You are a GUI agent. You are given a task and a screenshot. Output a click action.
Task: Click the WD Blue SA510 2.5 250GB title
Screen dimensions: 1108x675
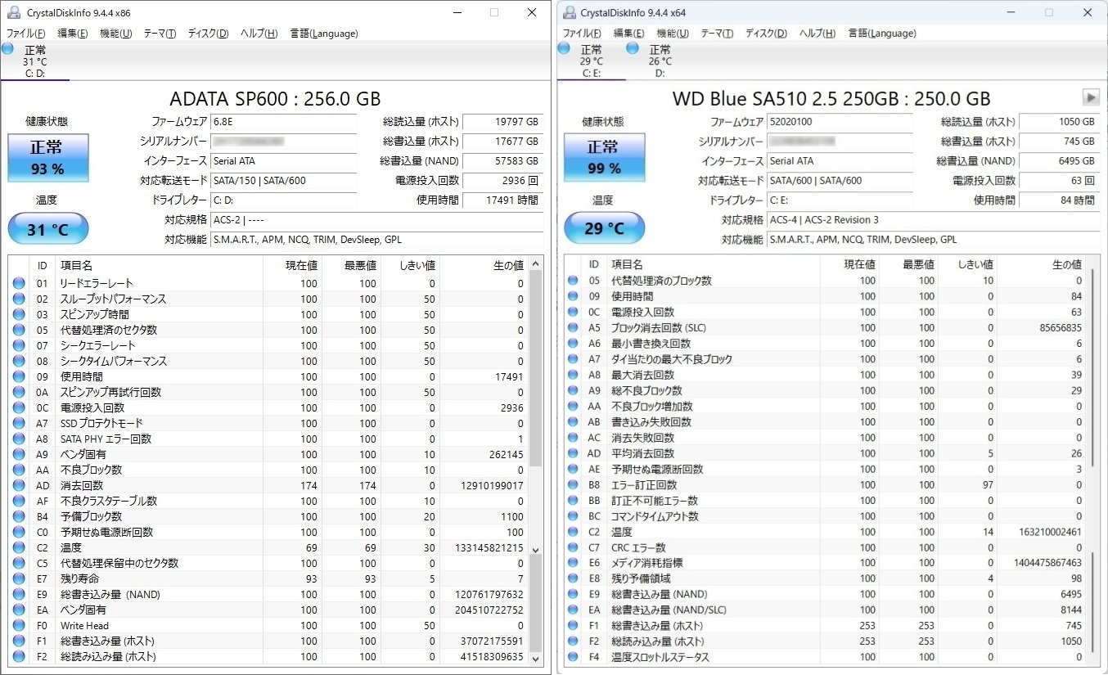point(831,98)
